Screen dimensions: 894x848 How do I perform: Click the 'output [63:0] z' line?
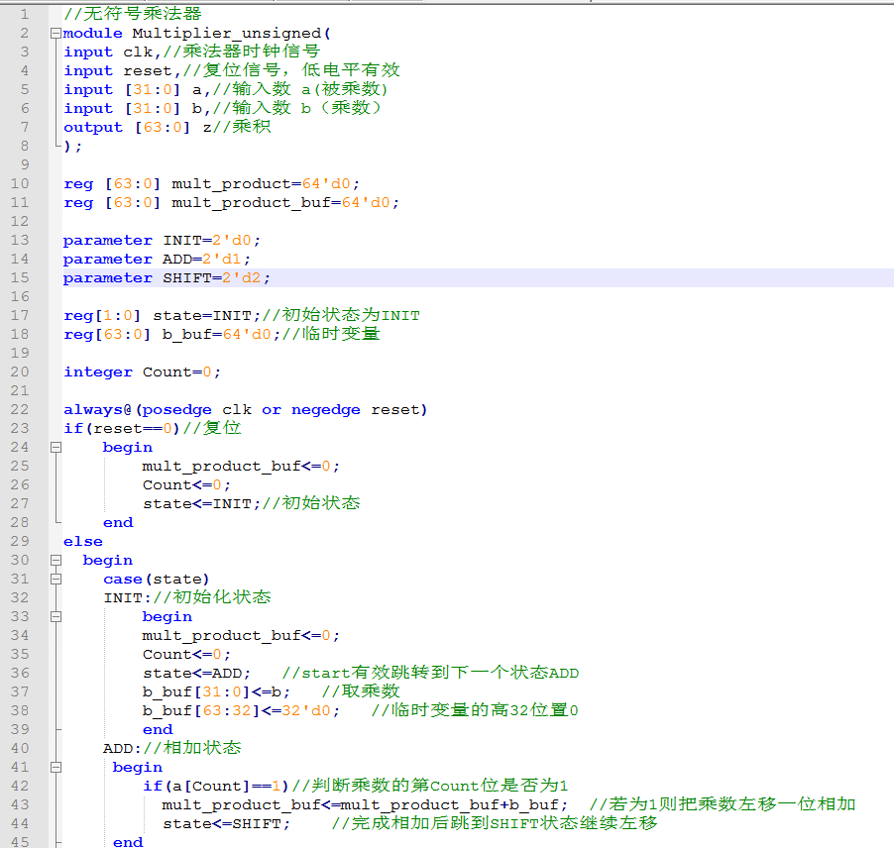pyautogui.click(x=138, y=127)
